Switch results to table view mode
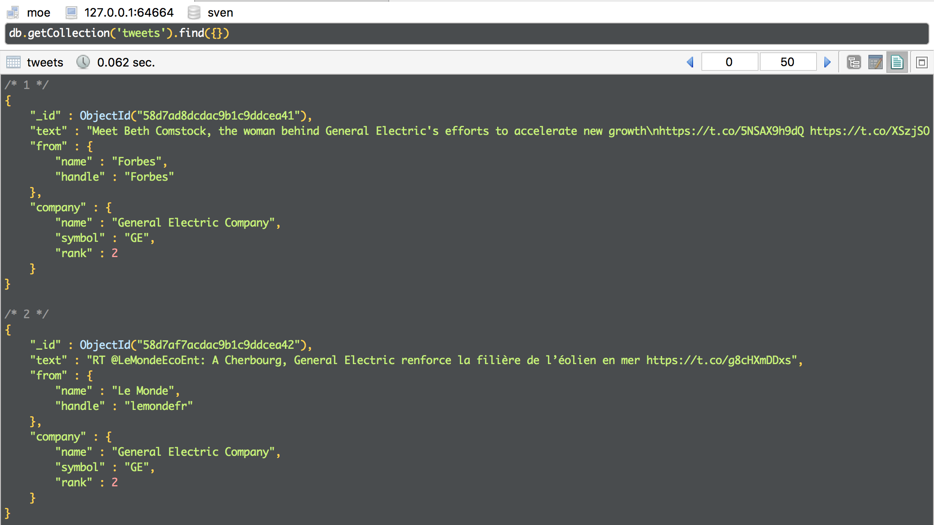Image resolution: width=934 pixels, height=525 pixels. [x=875, y=62]
